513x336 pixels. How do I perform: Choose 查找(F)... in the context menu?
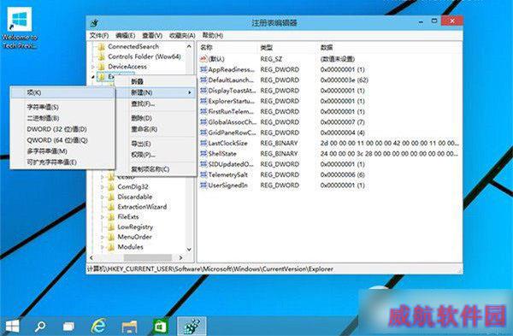coord(156,103)
